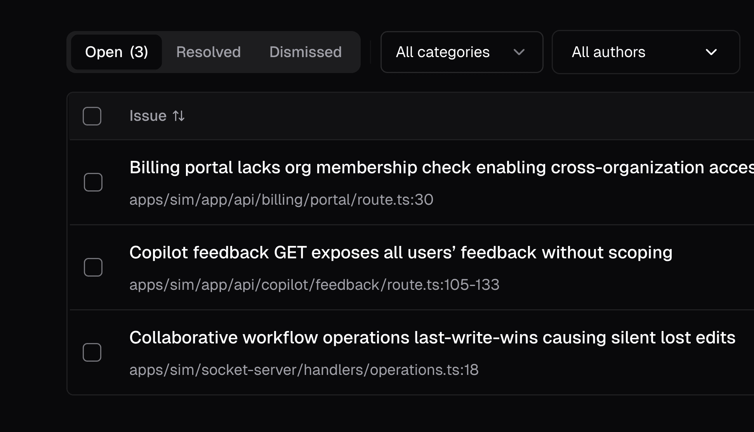Image resolution: width=754 pixels, height=432 pixels.
Task: Click the All categories label text
Action: click(x=443, y=52)
